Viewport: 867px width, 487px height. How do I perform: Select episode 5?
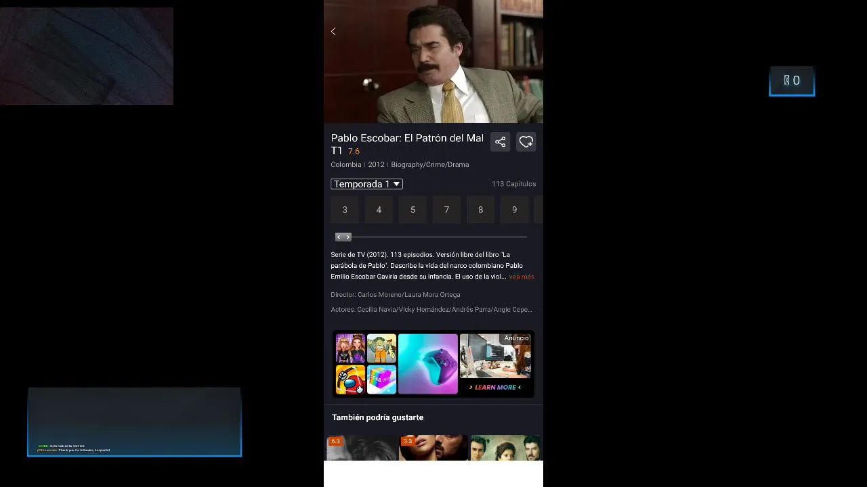point(413,210)
